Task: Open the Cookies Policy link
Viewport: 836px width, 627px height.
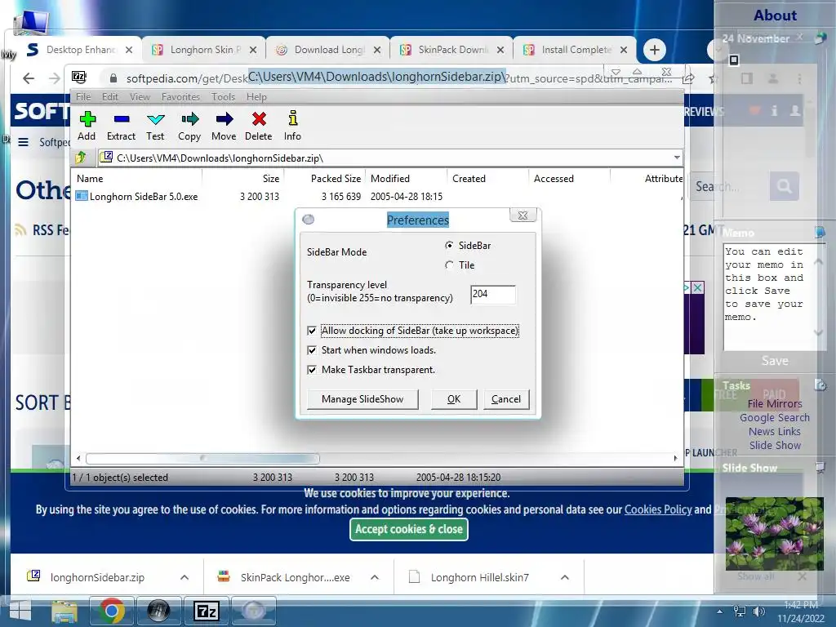Action: [658, 509]
